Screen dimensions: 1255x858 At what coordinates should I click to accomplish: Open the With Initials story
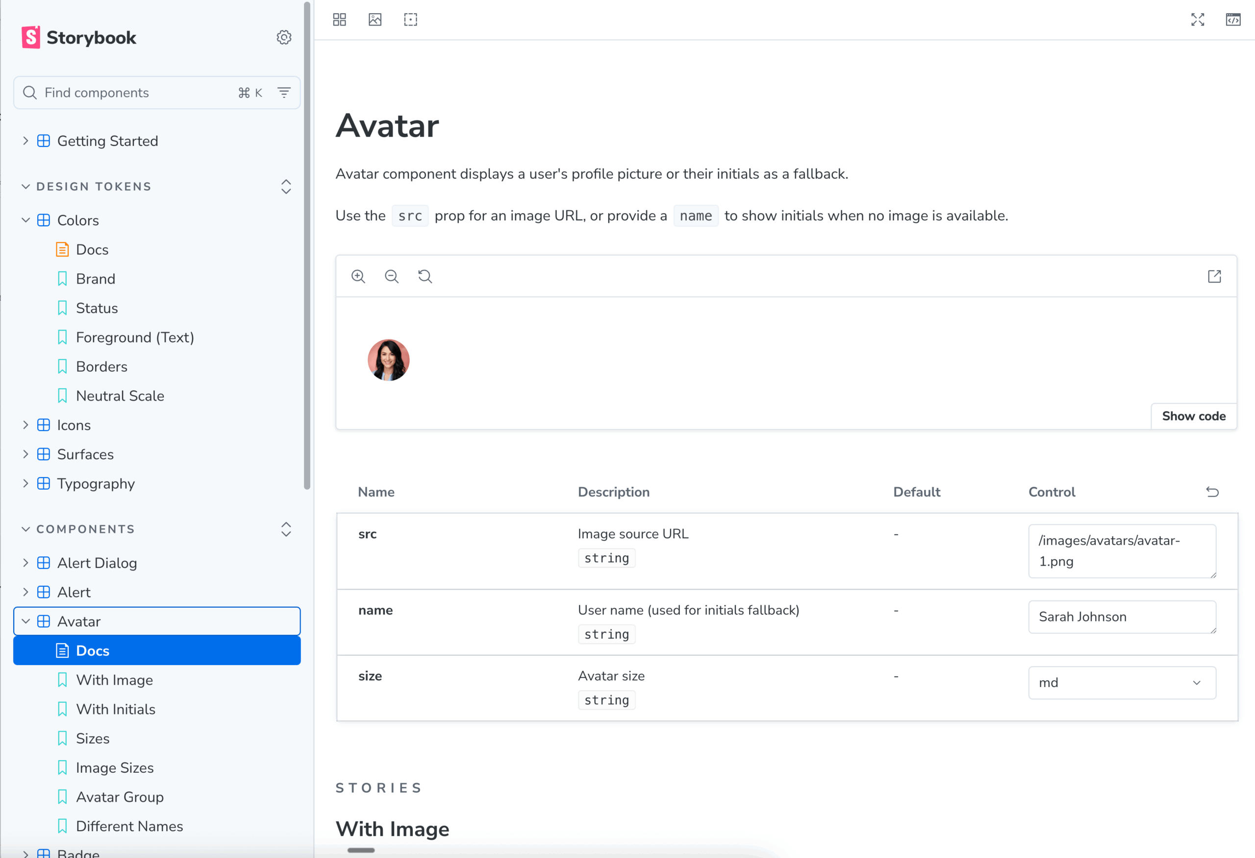116,709
